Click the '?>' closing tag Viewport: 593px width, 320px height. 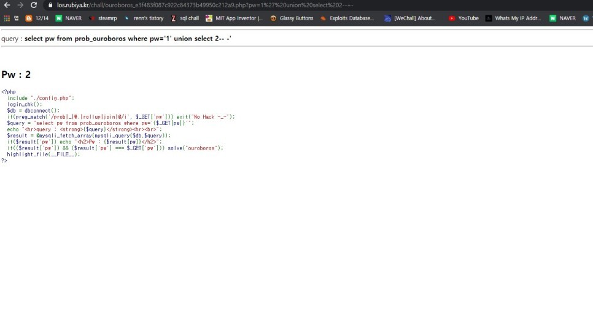click(x=4, y=161)
